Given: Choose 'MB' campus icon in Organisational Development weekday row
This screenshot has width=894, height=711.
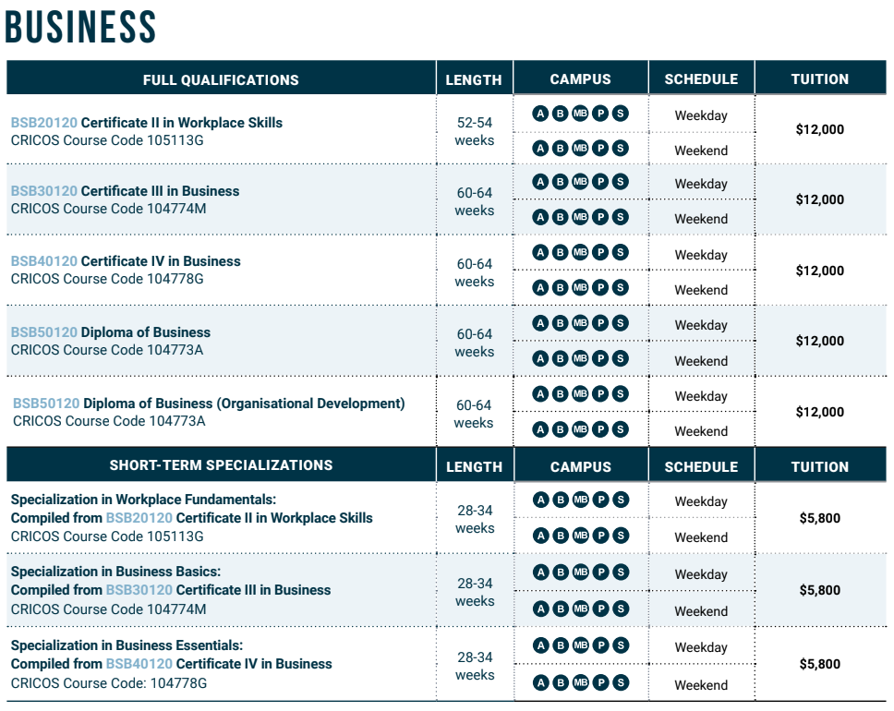Looking at the screenshot, I should 580,394.
